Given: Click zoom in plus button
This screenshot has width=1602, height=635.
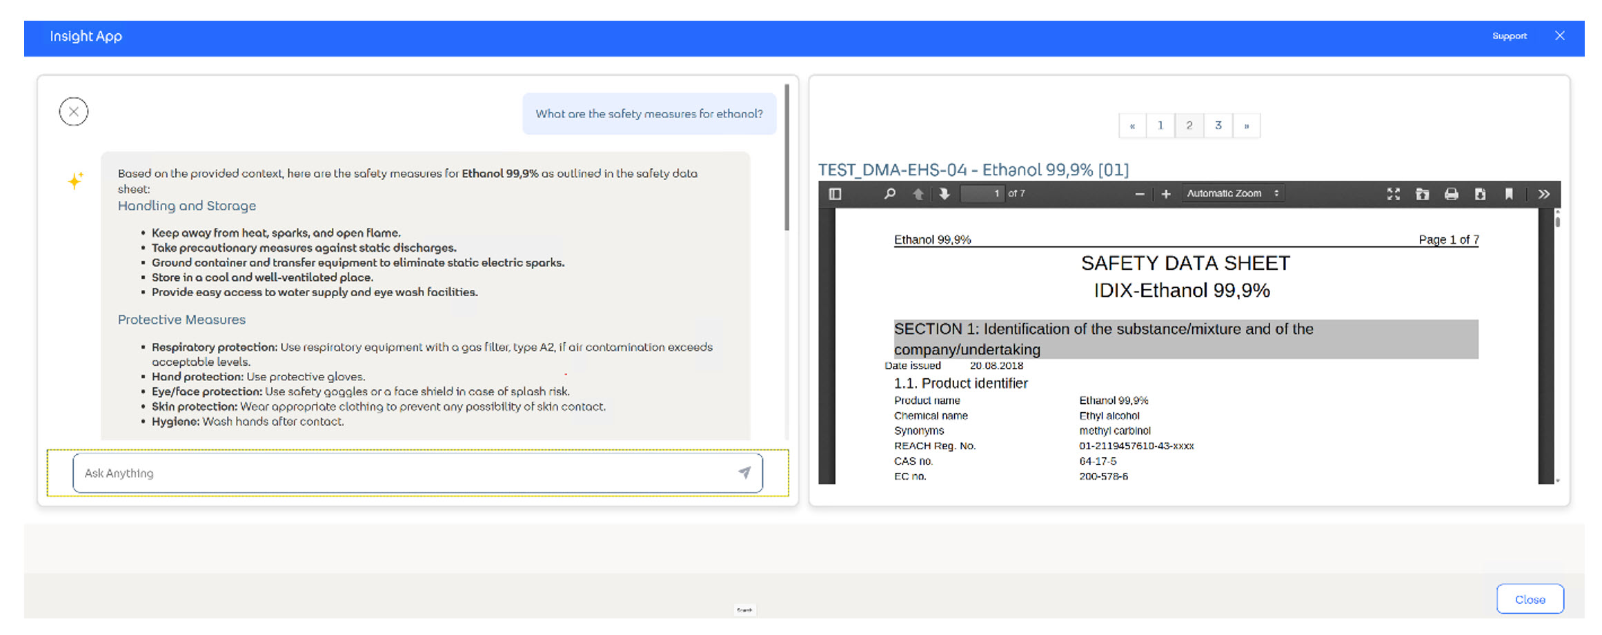Looking at the screenshot, I should coord(1166,194).
